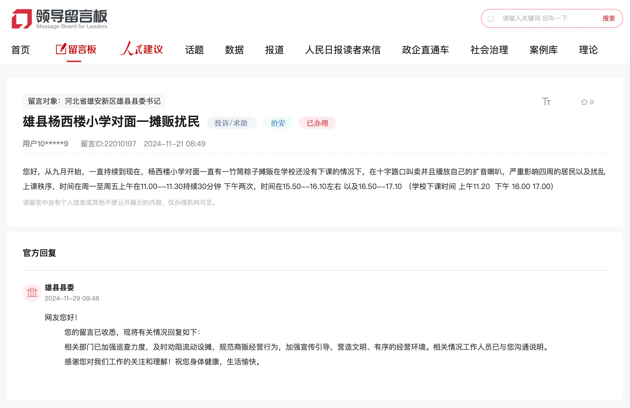Click post timestamp 2024-11-21 08:49
The image size is (630, 408).
coord(174,144)
